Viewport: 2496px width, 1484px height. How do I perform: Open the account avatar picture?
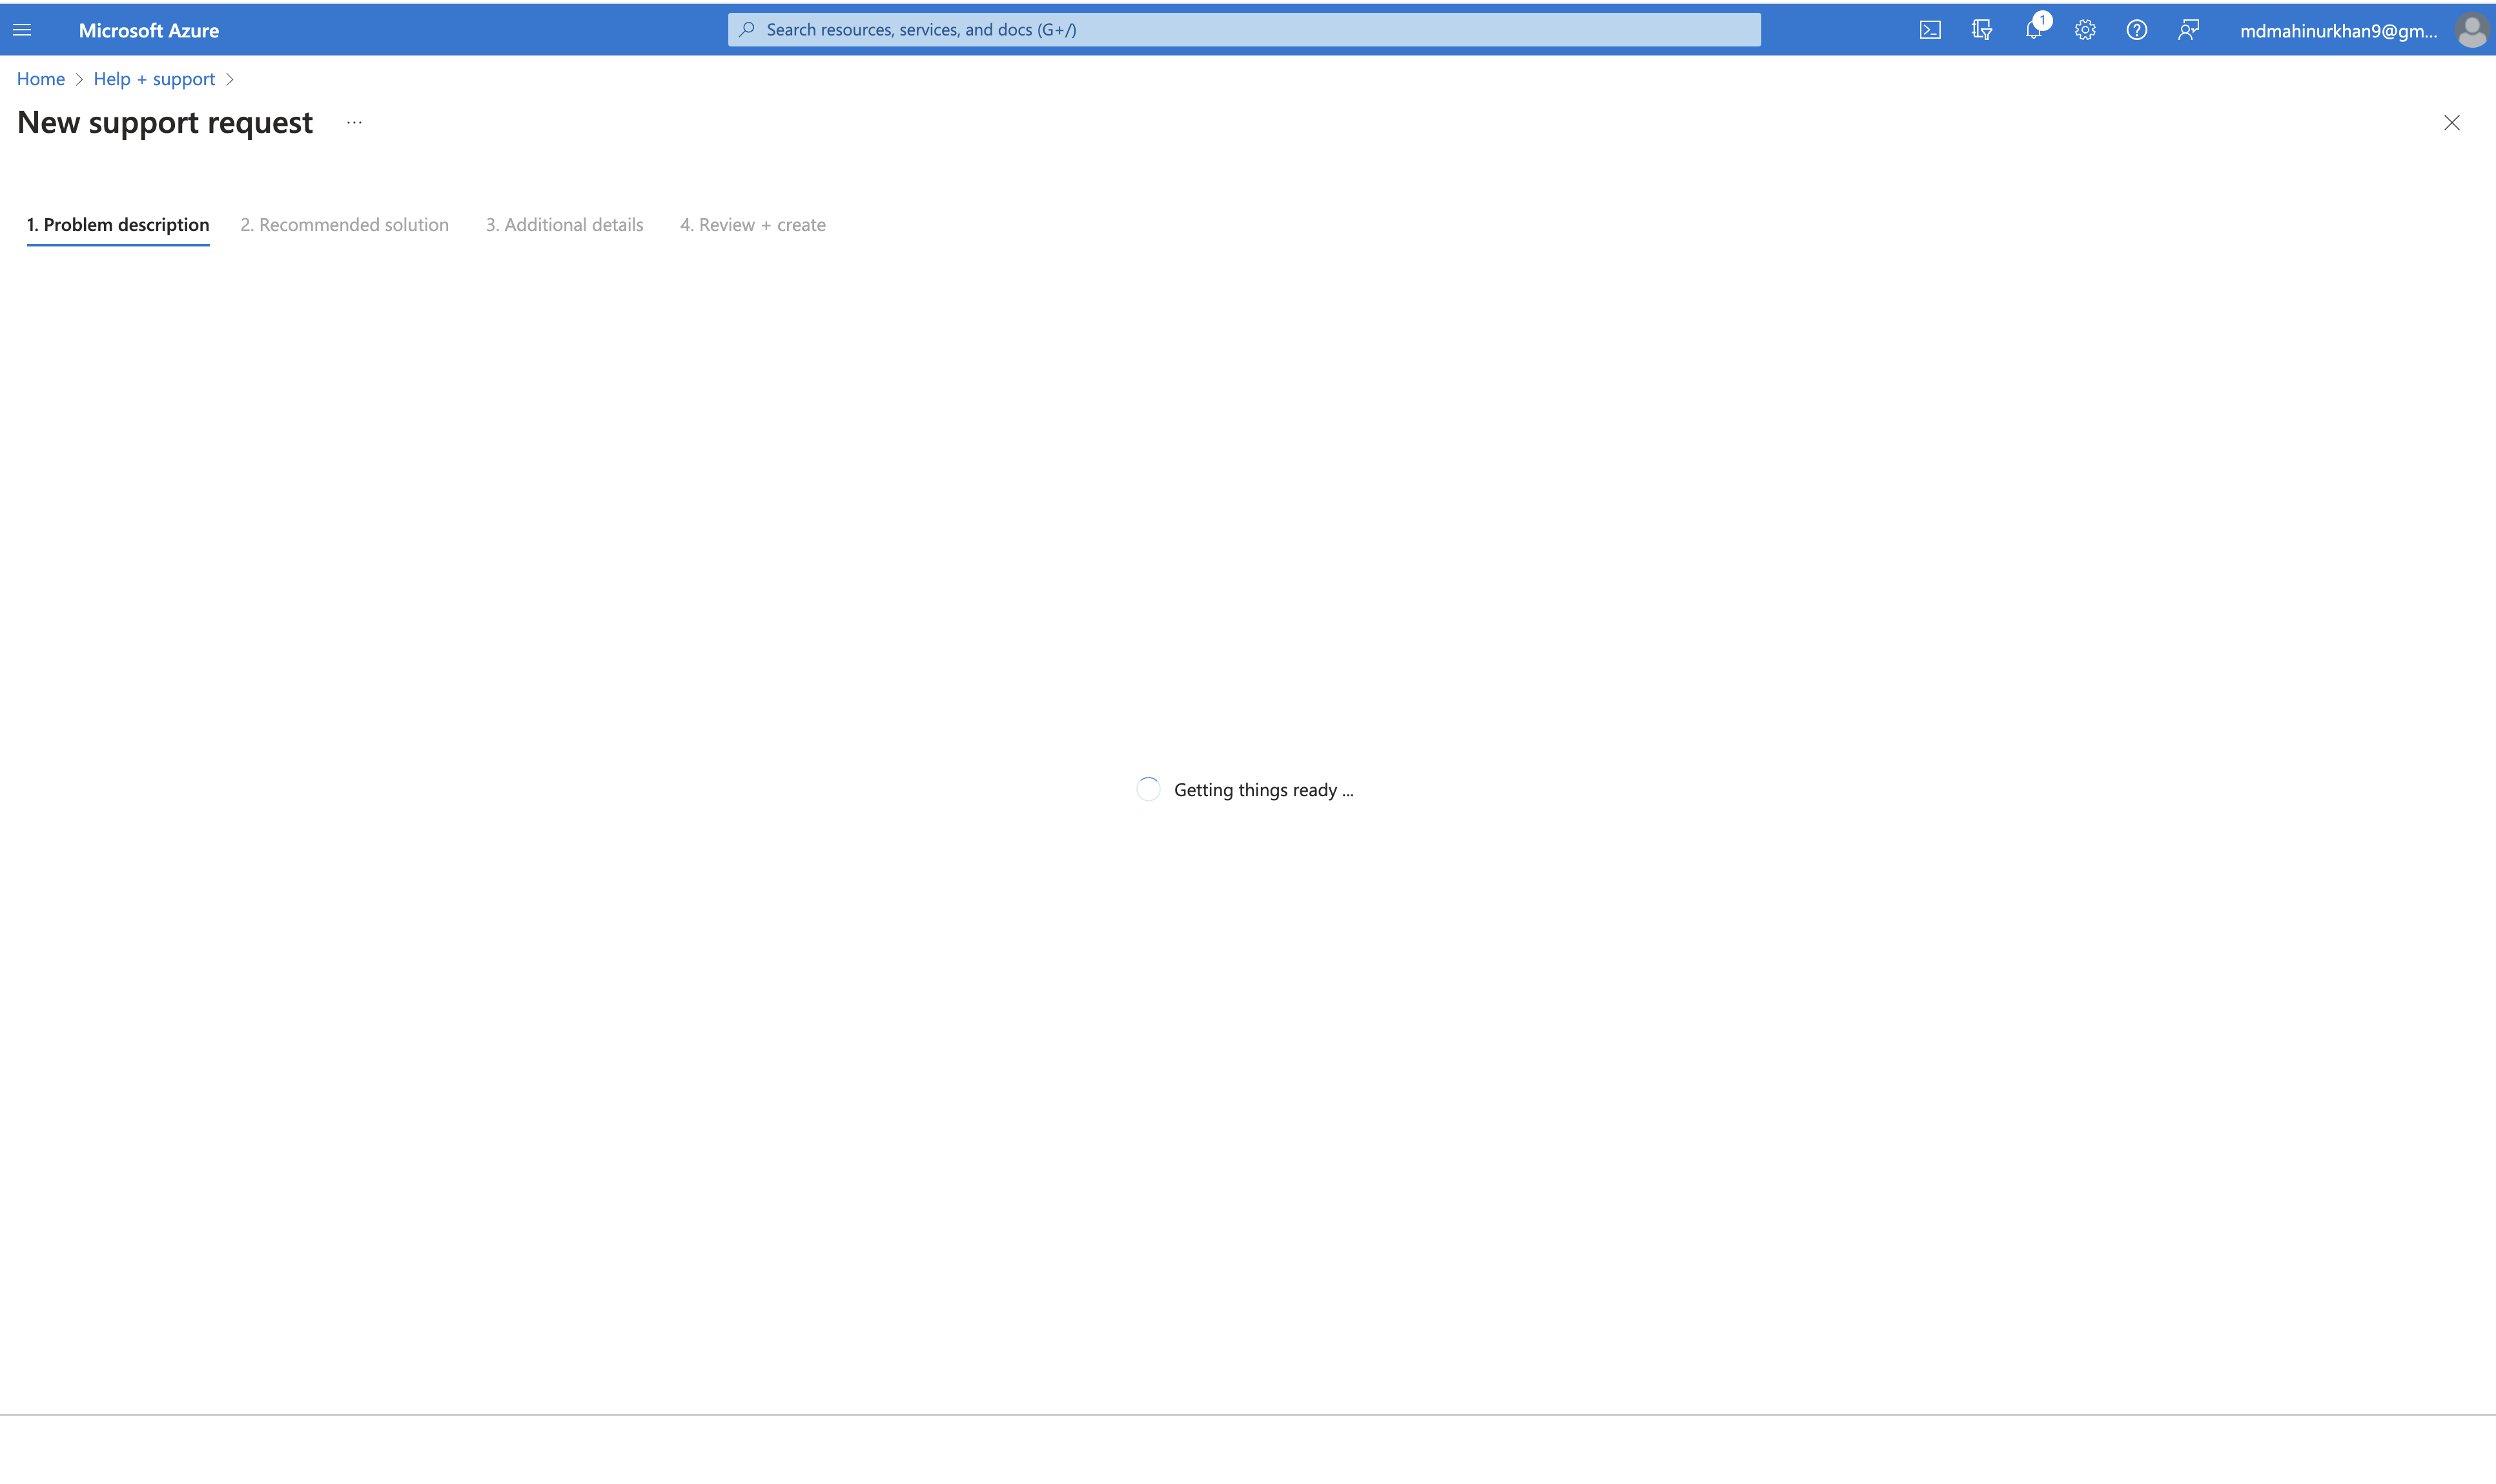click(x=2472, y=29)
